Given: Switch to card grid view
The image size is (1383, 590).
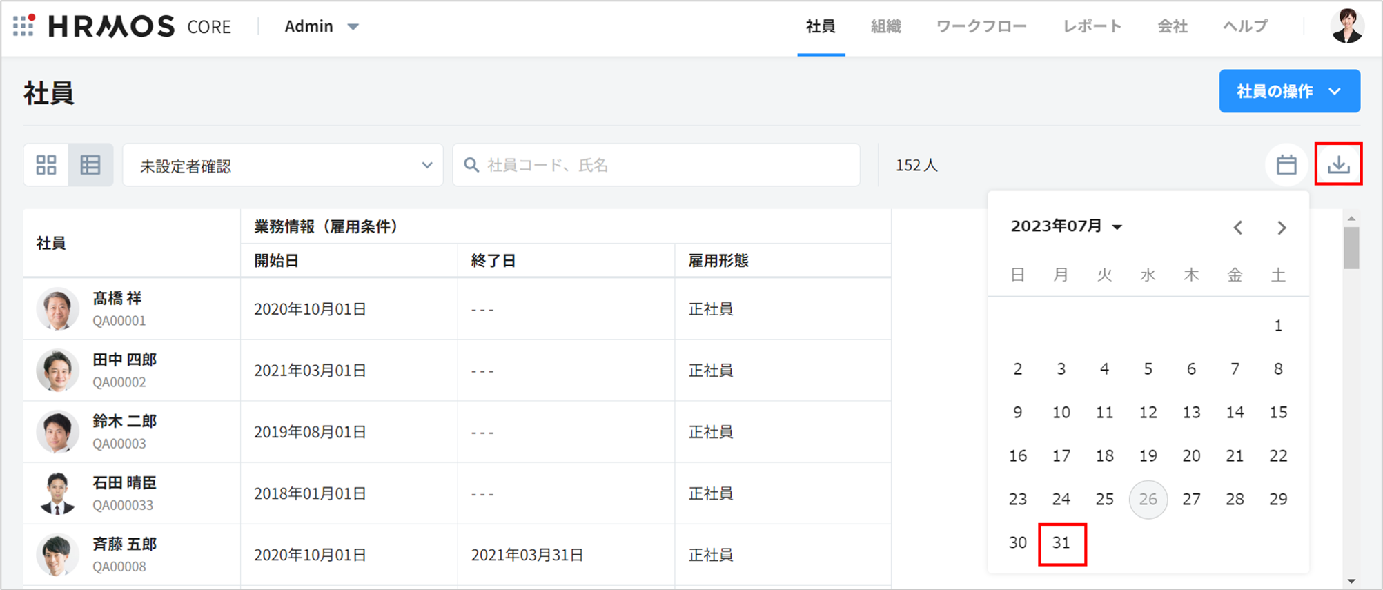Looking at the screenshot, I should tap(46, 165).
